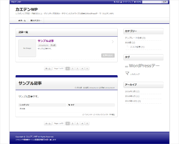Viewport: 179px width, 144px height.
Task: Go to page 3 in upper pagination
Action: tap(77, 69)
